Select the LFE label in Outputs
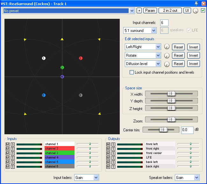The image size is (207, 184). pos(160,158)
